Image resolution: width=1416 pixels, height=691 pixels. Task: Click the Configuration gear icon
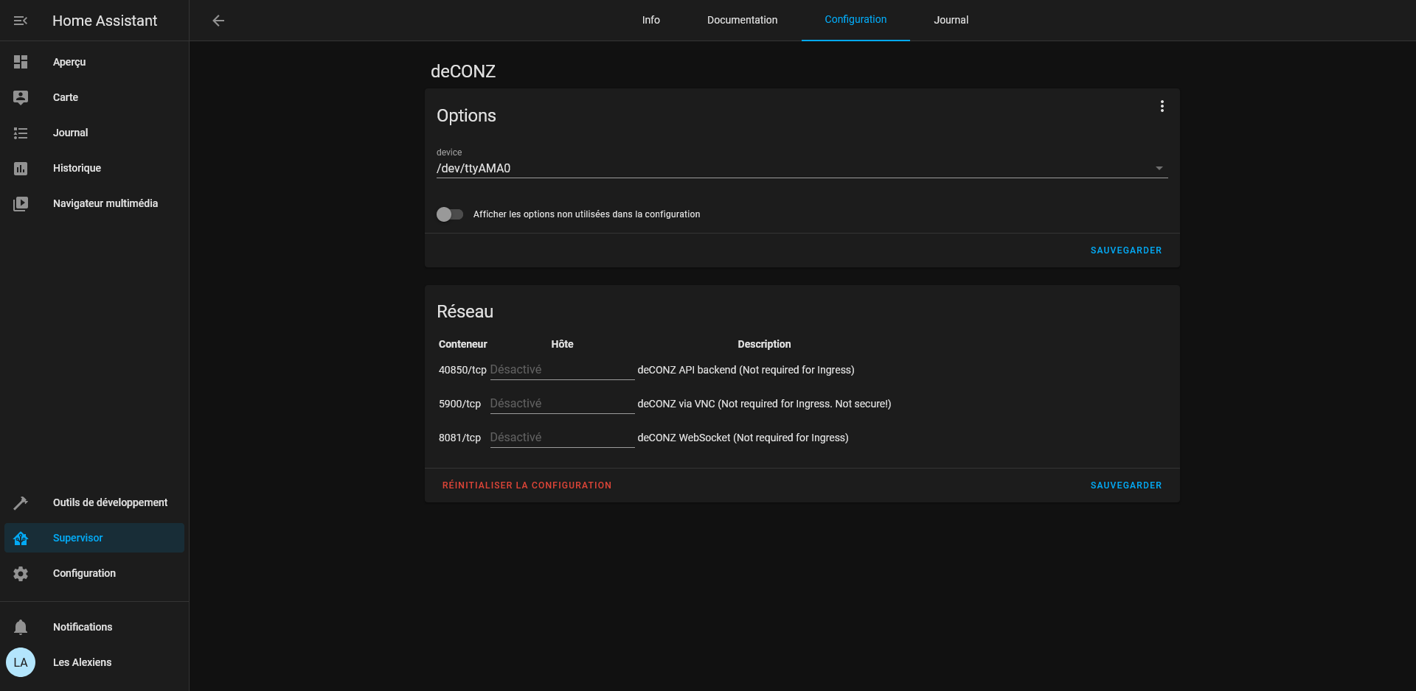tap(21, 573)
